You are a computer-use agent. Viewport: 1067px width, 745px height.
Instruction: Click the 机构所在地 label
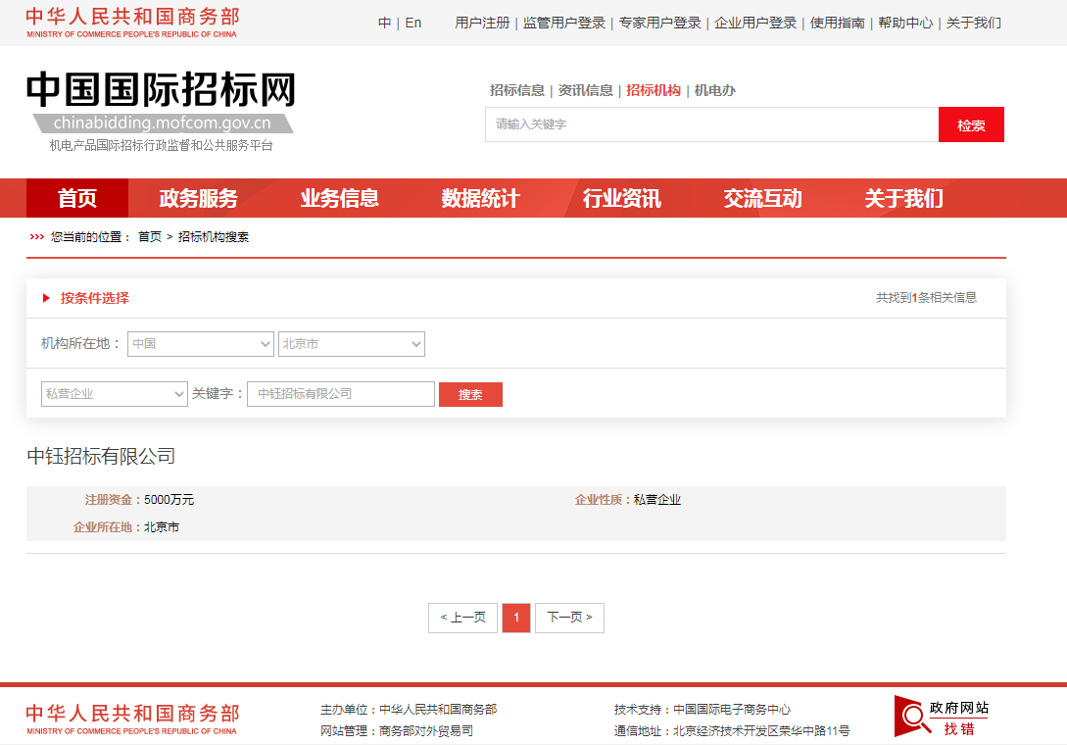click(x=80, y=344)
